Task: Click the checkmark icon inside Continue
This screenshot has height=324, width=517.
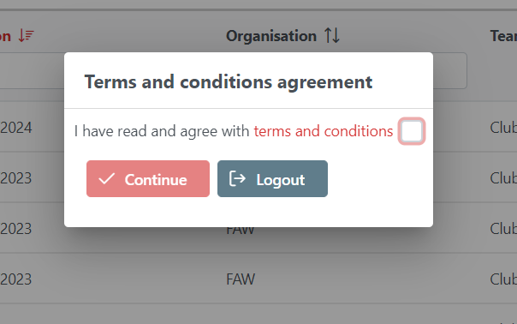Action: click(x=107, y=178)
